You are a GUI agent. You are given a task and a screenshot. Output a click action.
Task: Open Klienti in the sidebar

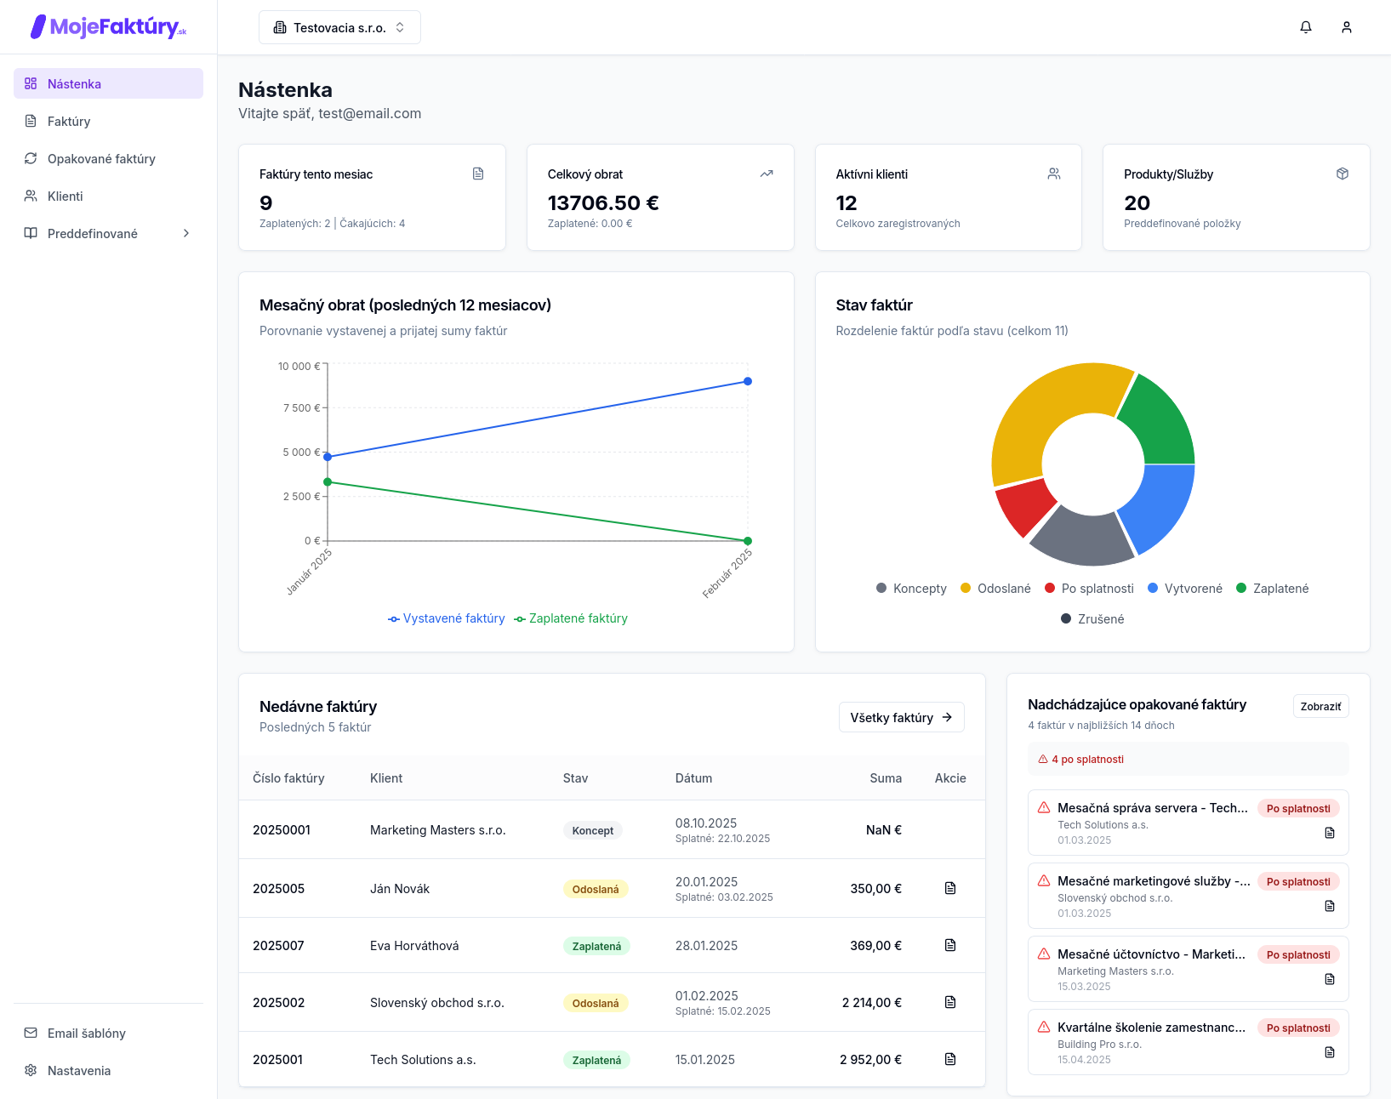(66, 196)
